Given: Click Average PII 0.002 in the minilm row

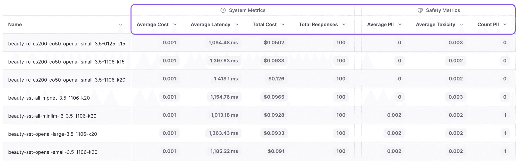Looking at the screenshot, I should pyautogui.click(x=394, y=115).
